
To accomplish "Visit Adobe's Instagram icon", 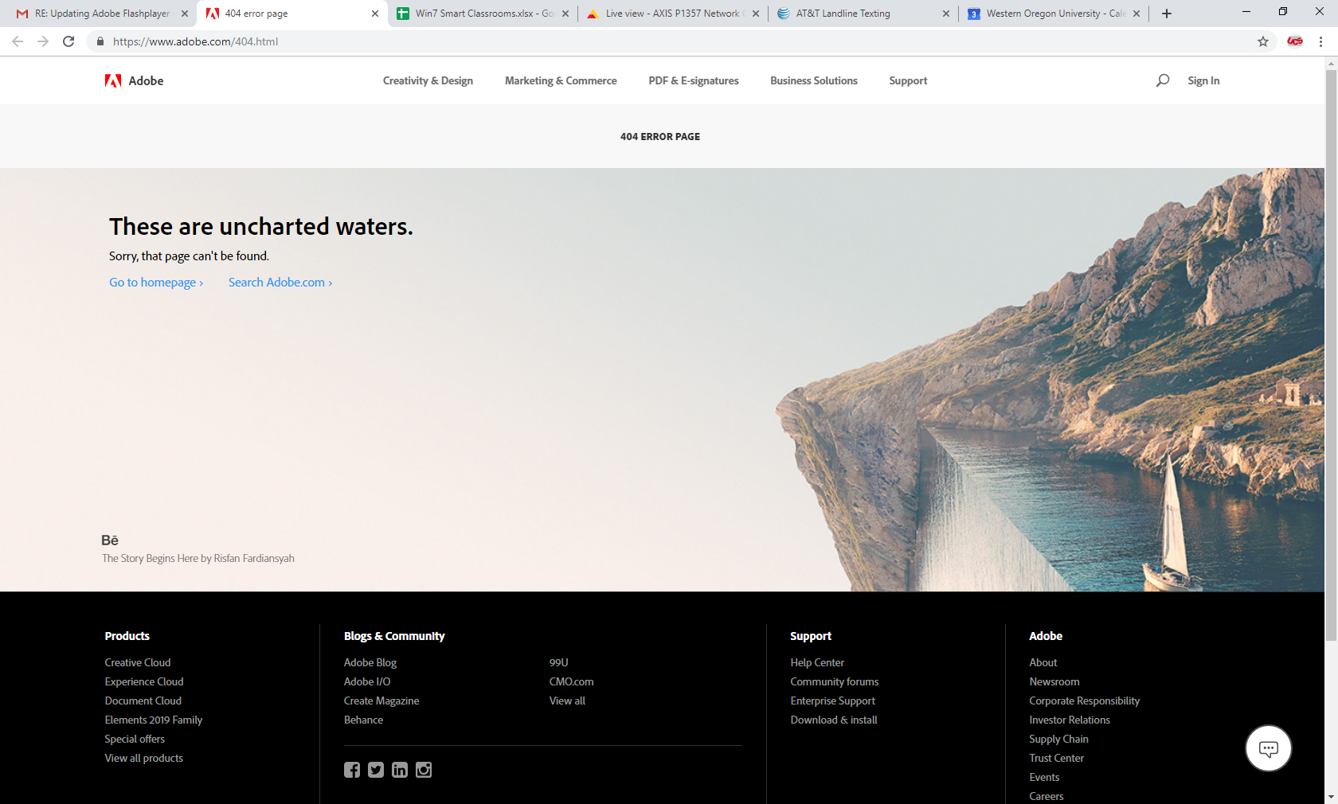I will click(424, 770).
